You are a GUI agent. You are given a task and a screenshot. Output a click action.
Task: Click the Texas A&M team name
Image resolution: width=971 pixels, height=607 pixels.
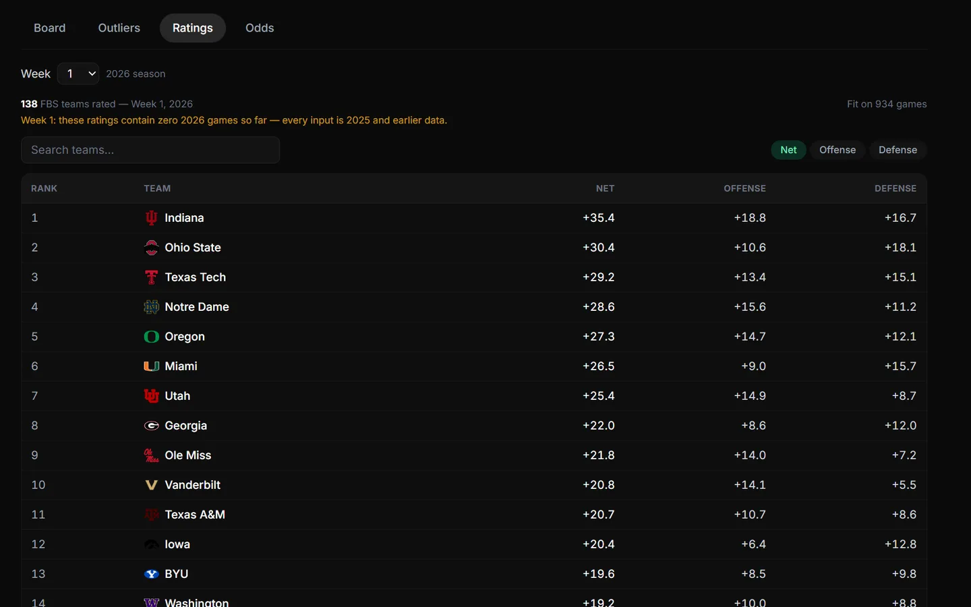[195, 515]
